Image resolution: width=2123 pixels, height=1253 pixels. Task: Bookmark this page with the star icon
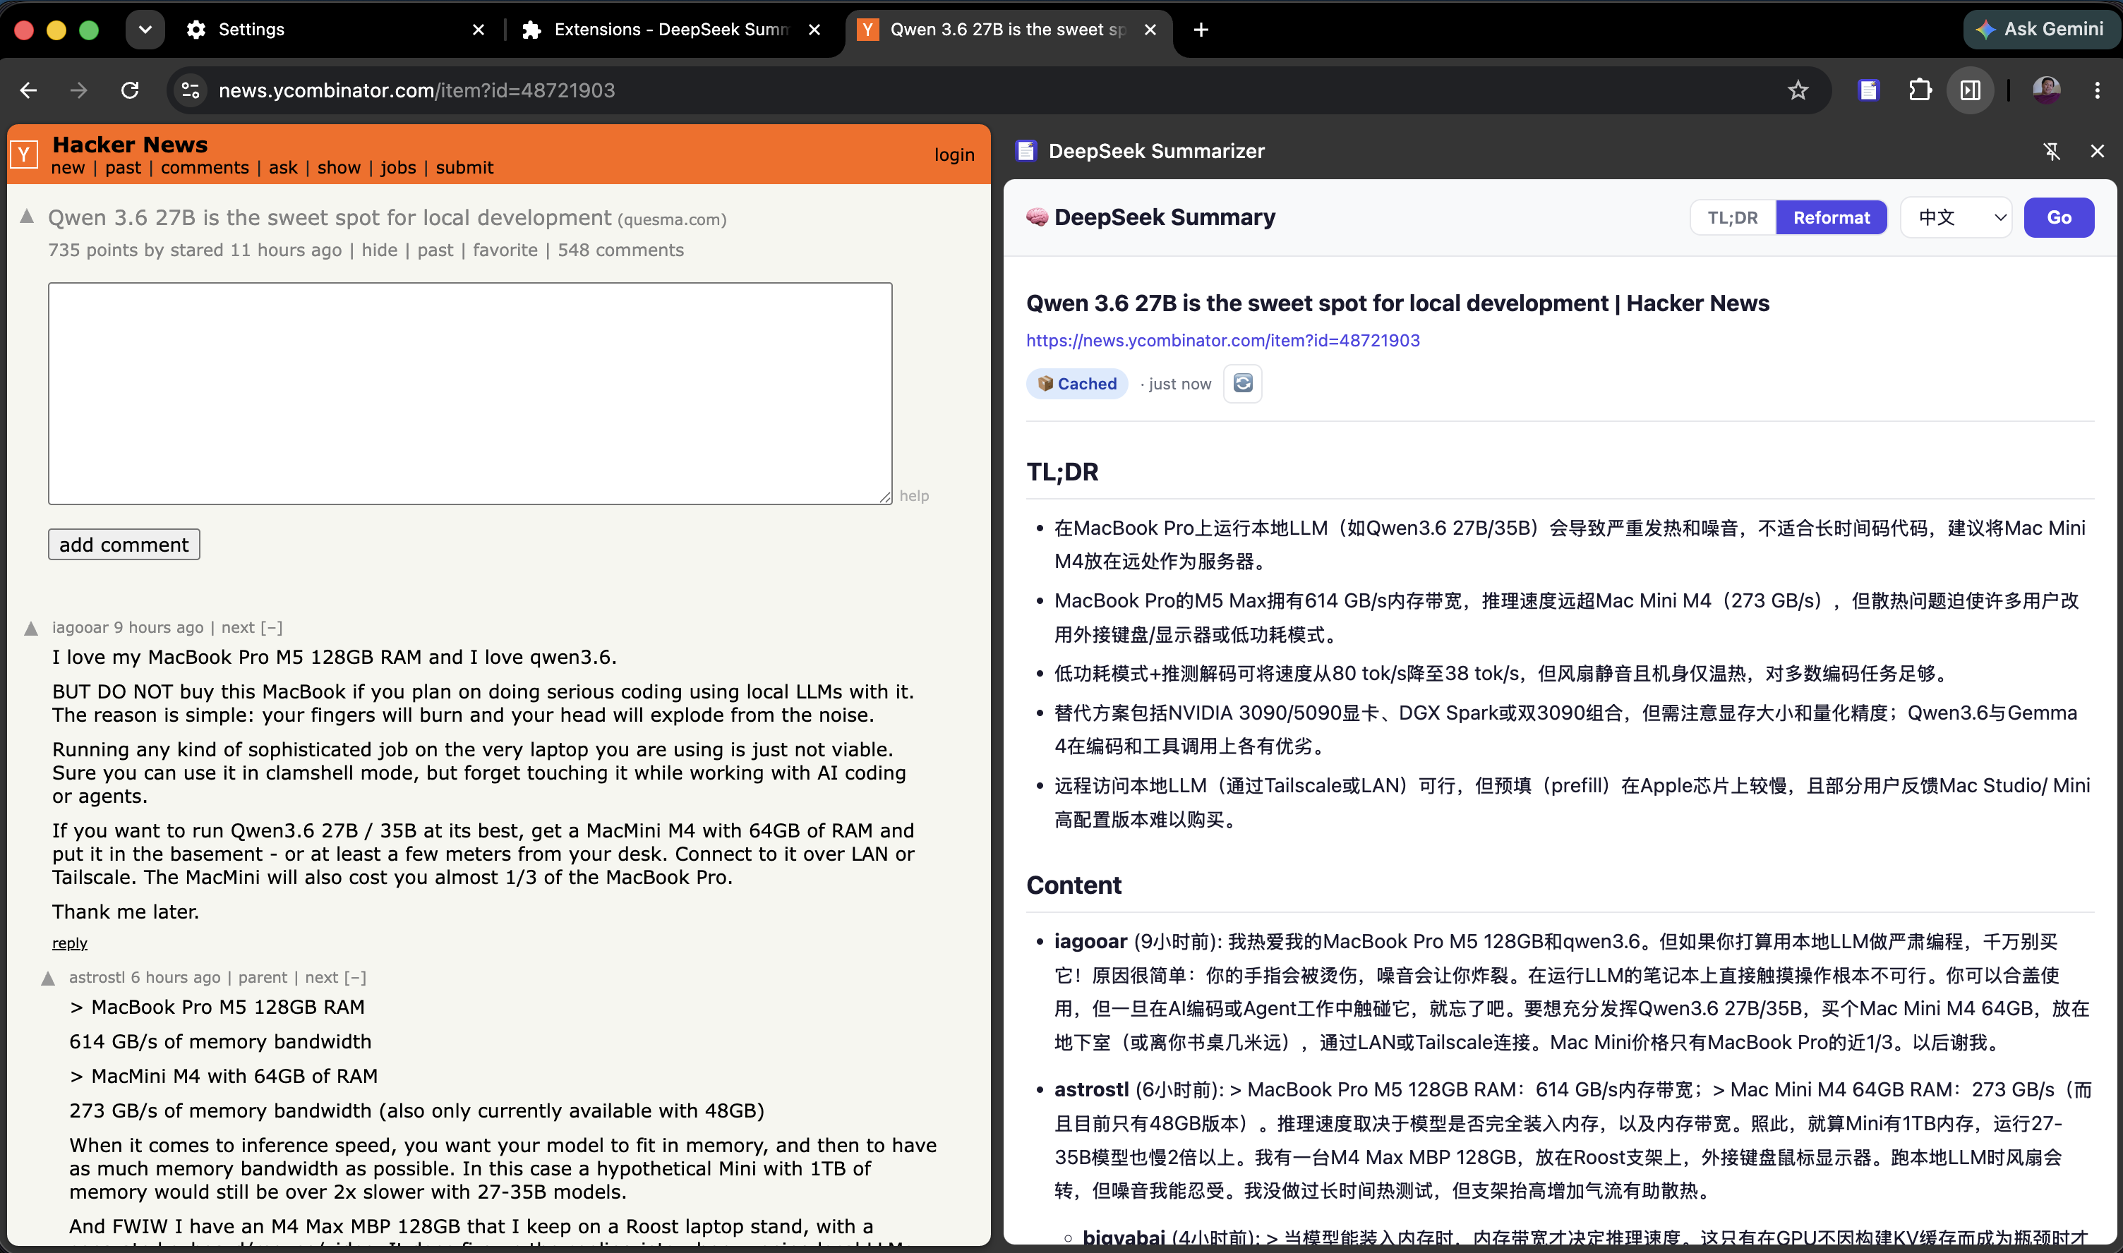[1798, 90]
